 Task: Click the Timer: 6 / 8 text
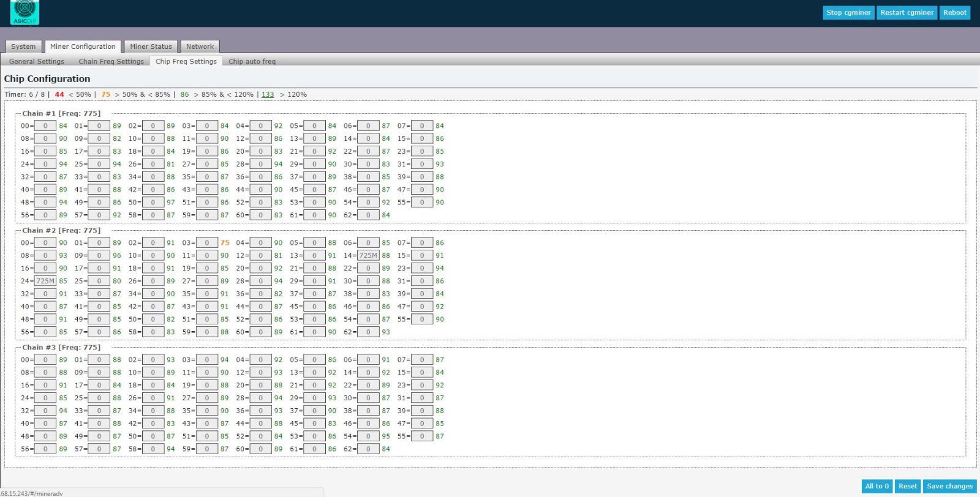24,94
